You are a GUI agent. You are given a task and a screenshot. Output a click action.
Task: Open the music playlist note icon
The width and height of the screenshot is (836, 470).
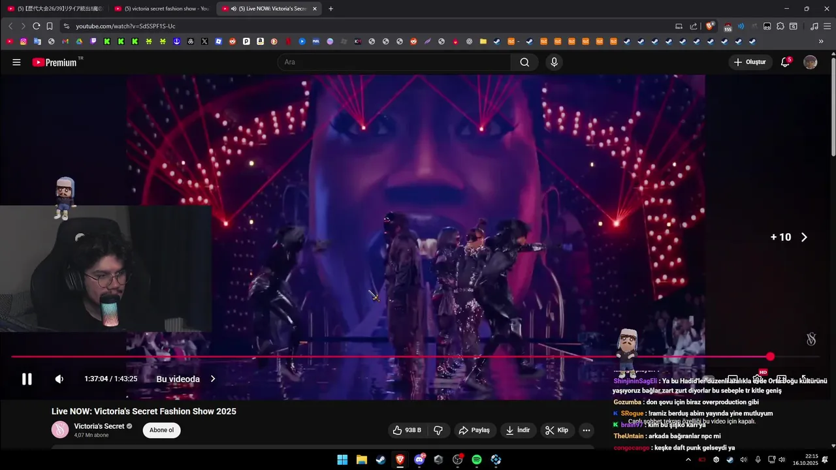coord(814,26)
